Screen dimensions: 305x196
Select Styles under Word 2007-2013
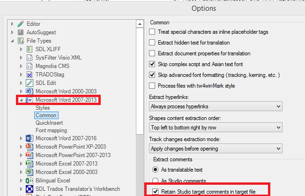click(x=43, y=108)
